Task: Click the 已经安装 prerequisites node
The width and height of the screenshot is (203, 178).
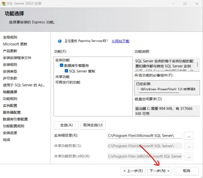Action: pyautogui.click(x=143, y=84)
